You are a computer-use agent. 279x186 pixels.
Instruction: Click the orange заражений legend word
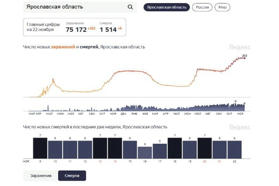(63, 47)
